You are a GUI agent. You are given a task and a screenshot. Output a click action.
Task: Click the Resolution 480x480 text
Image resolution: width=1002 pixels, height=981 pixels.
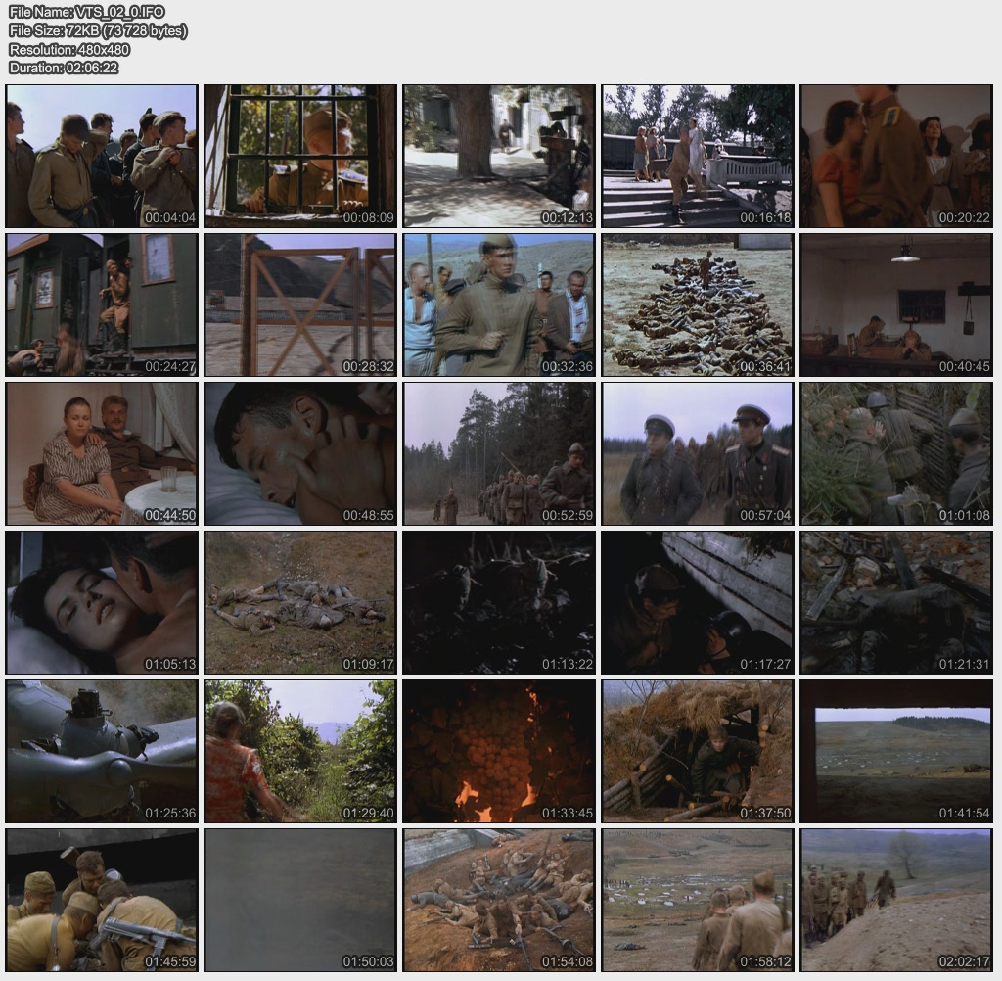69,49
